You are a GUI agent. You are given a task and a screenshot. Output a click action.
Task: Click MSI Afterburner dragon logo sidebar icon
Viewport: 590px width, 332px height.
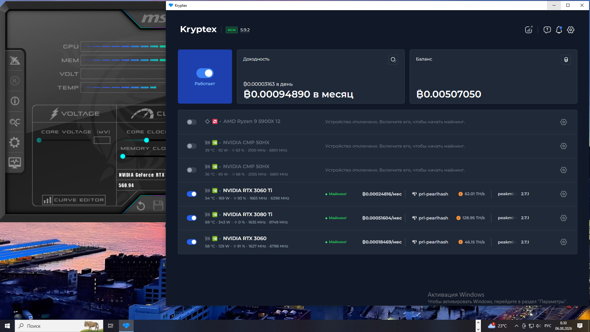click(x=15, y=60)
